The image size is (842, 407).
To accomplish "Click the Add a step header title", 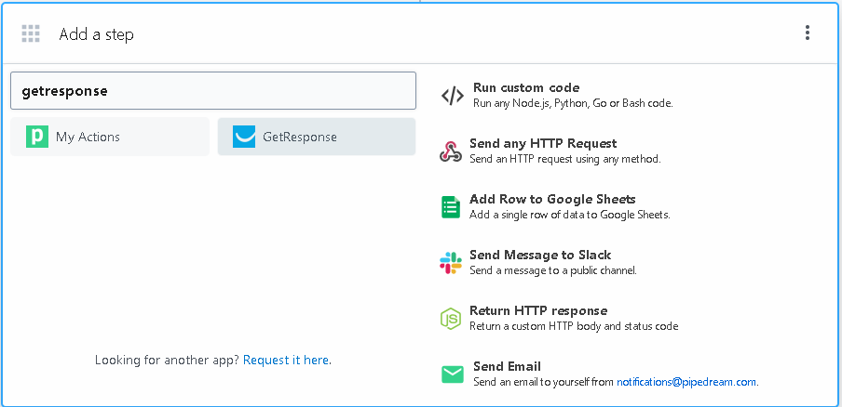I will tap(96, 34).
